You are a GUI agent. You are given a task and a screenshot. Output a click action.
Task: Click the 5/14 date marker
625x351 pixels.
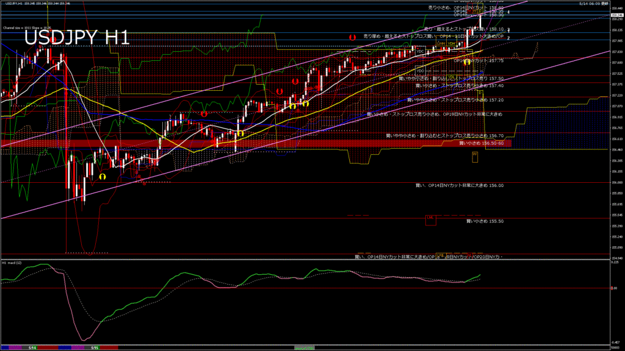tap(32, 348)
